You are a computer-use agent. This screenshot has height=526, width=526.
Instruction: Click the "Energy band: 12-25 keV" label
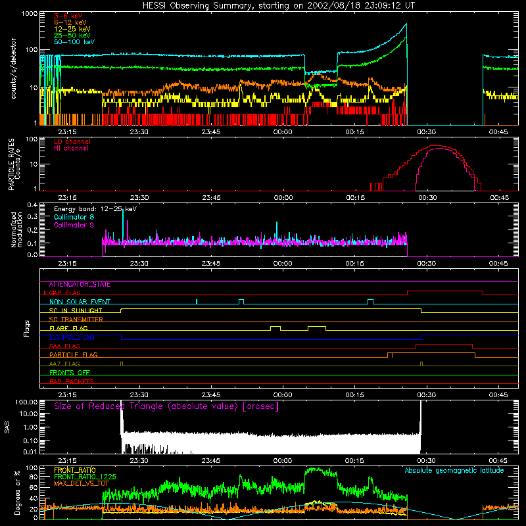coord(95,209)
